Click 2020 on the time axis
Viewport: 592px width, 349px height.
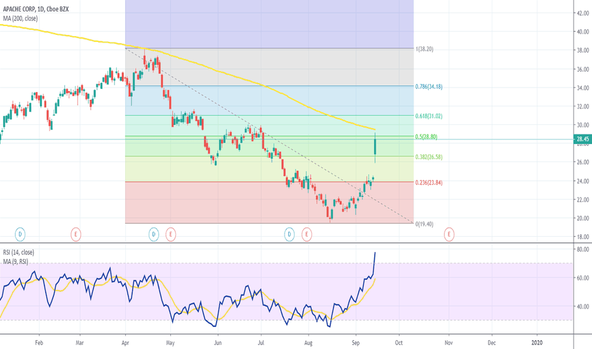click(x=537, y=343)
